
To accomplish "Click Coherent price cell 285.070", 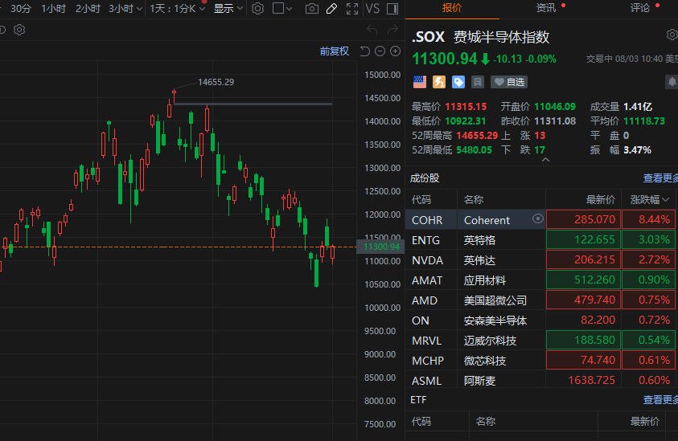I will 583,219.
